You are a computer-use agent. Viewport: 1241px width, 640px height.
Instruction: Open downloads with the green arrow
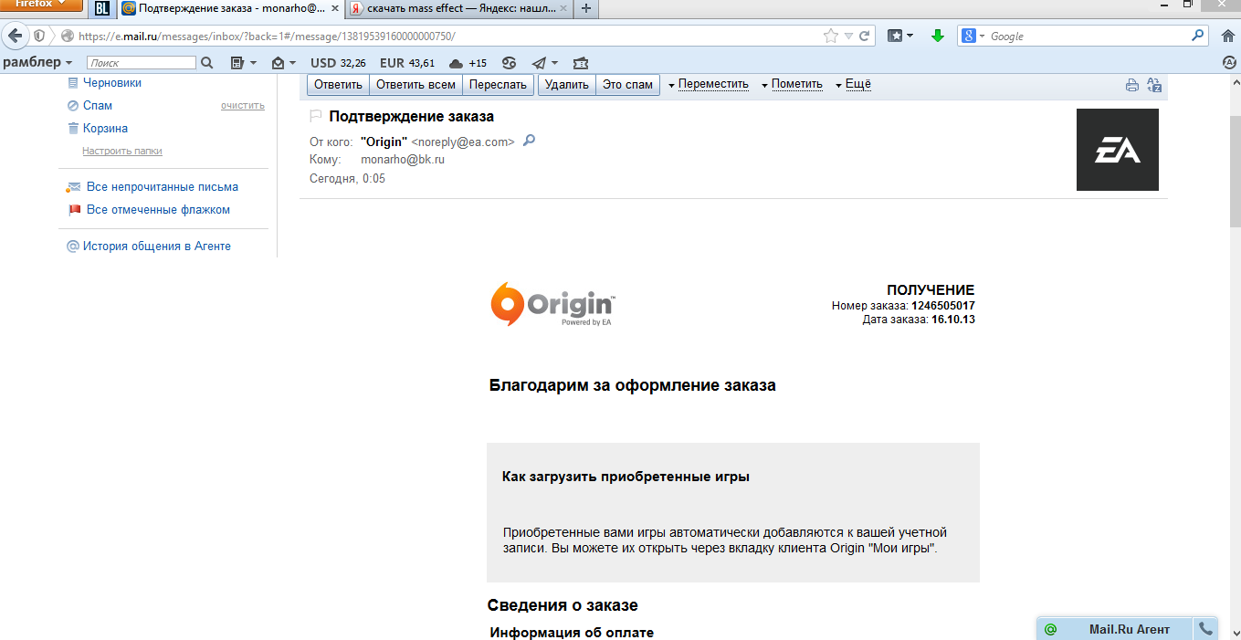pos(936,37)
